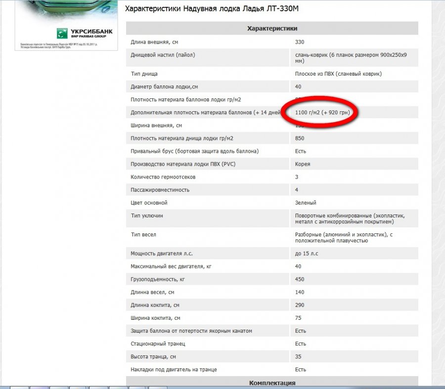
Task: Click the circled 1100 г/м2 (+ 920 грн) value
Action: [322, 113]
